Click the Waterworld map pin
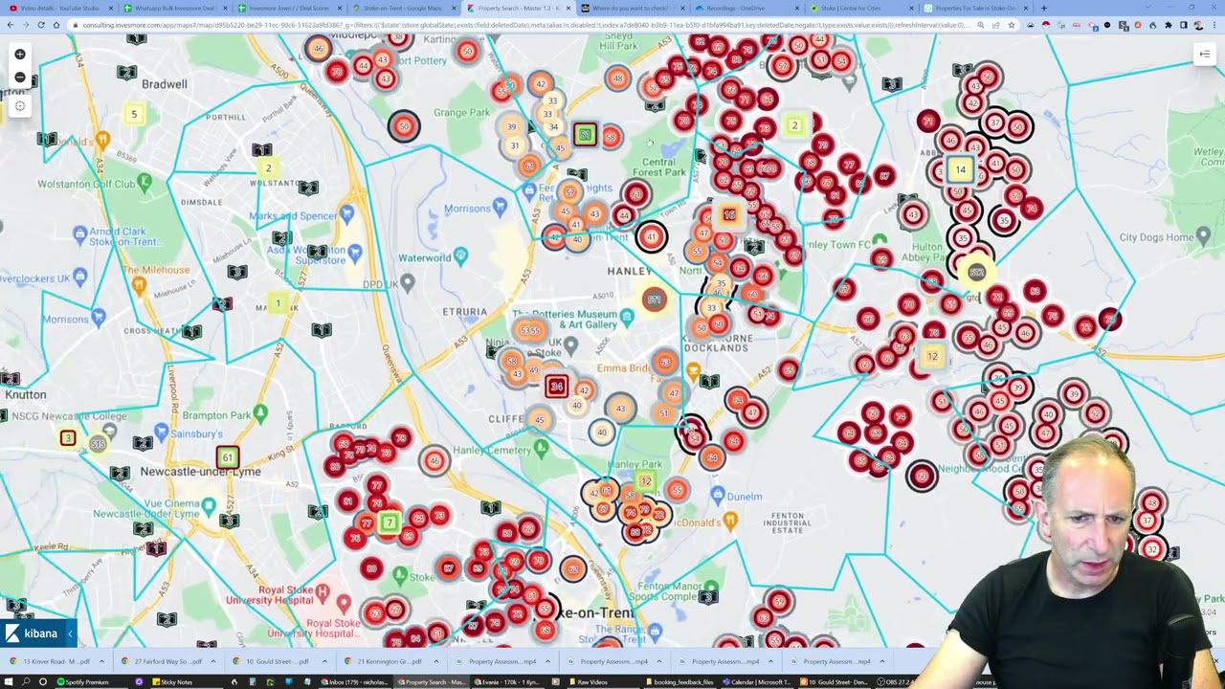This screenshot has width=1225, height=689. pyautogui.click(x=461, y=255)
